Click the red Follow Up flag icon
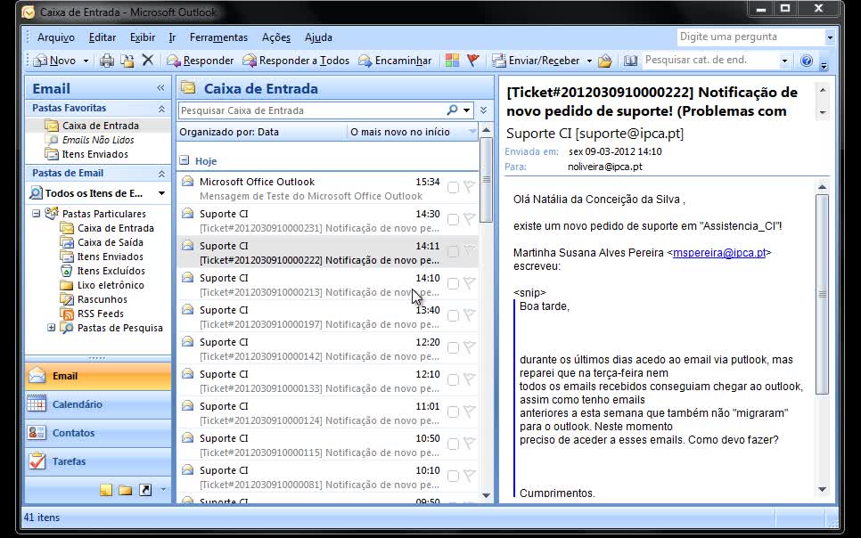861x538 pixels. tap(472, 61)
